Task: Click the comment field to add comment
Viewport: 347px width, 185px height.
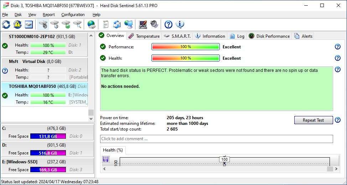Action: 217,139
